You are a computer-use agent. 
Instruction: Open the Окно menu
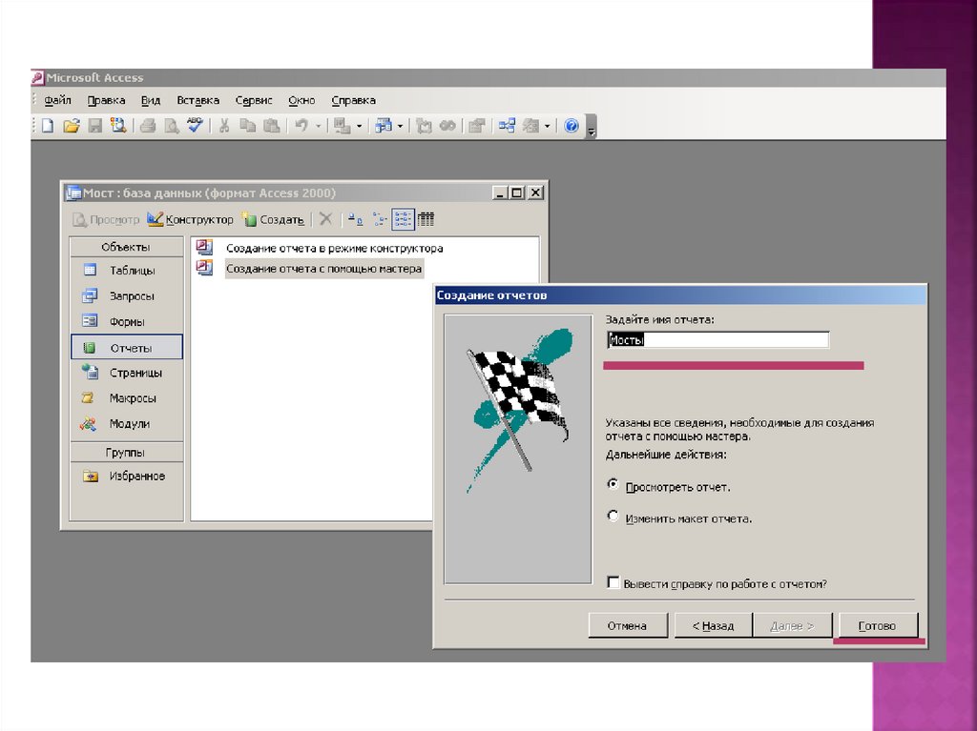coord(301,100)
